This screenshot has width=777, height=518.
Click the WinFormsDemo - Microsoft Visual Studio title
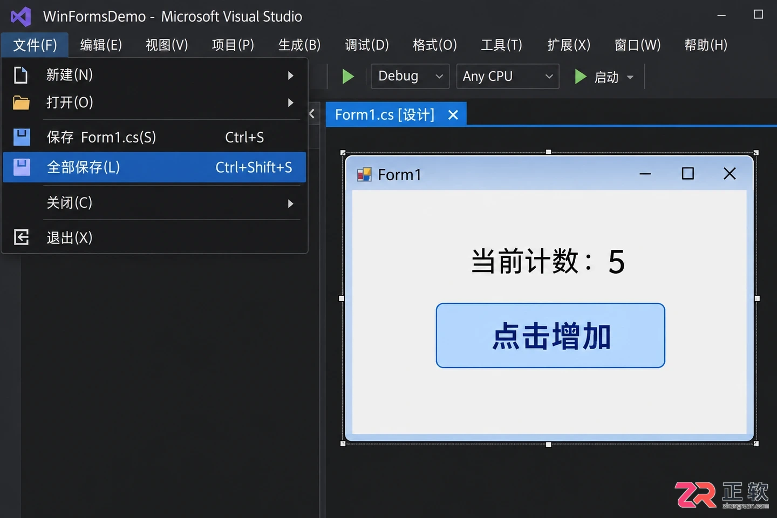click(x=173, y=17)
